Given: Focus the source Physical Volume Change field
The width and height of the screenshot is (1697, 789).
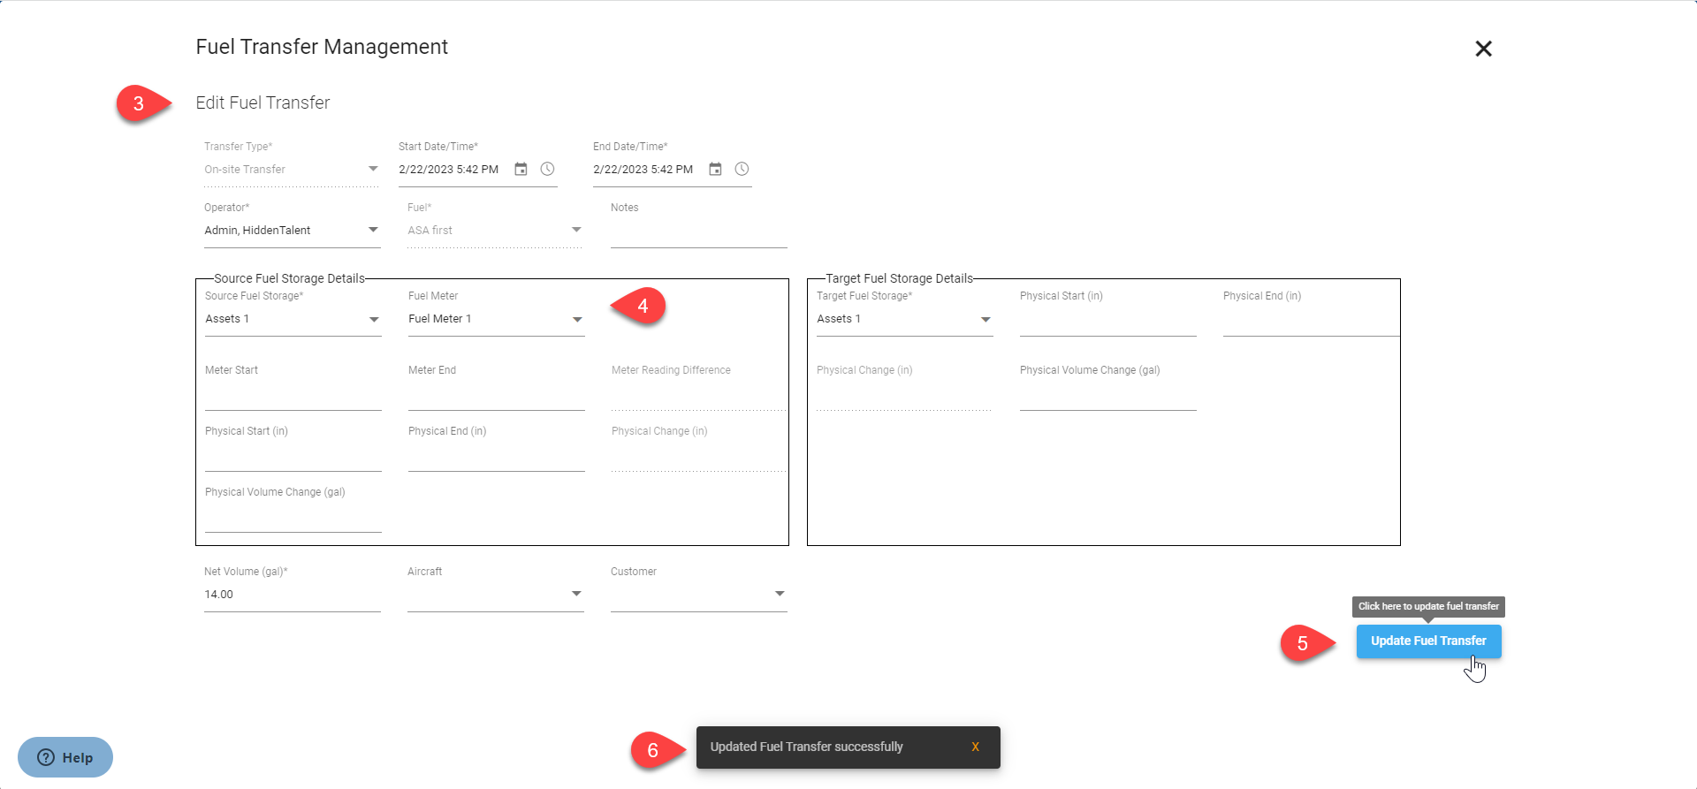Looking at the screenshot, I should pos(293,517).
